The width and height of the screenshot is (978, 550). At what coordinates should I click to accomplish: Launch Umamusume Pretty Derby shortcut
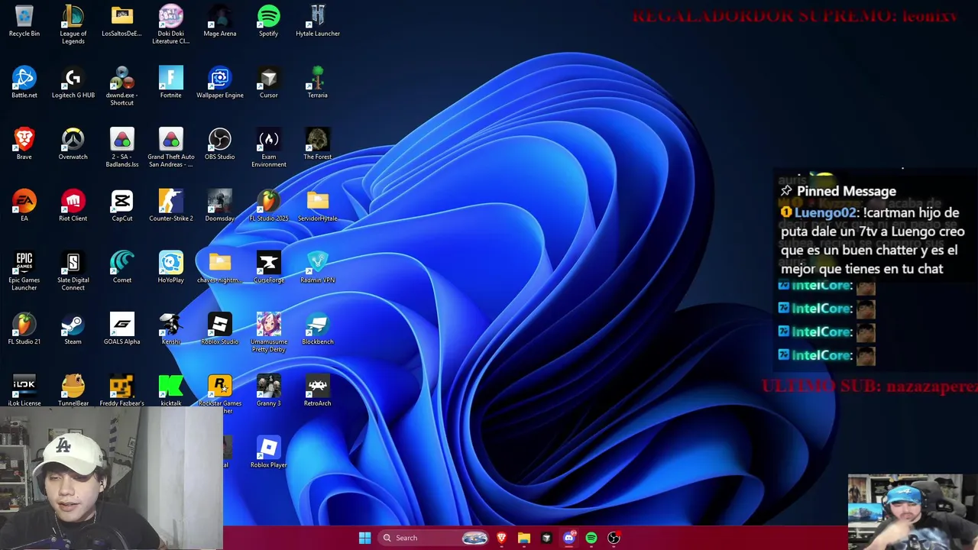(269, 332)
